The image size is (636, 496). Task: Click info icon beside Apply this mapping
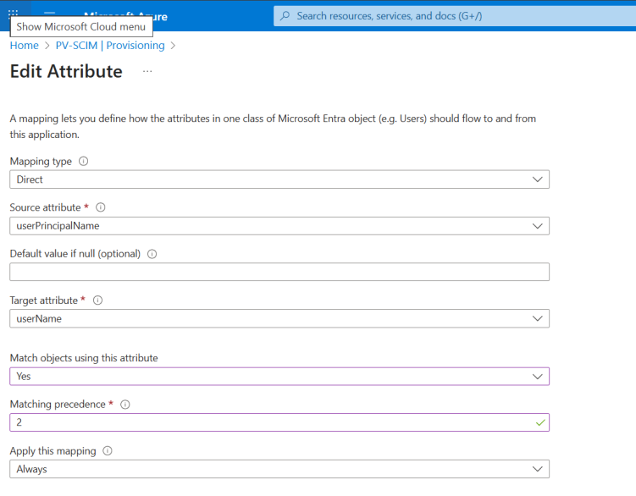108,451
